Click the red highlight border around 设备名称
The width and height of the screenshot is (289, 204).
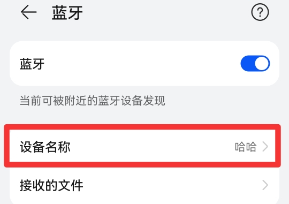(142, 127)
